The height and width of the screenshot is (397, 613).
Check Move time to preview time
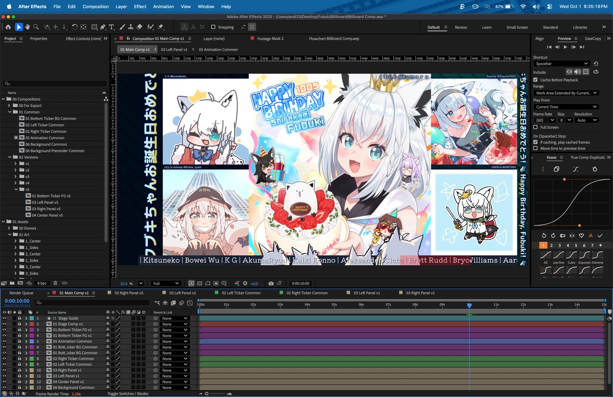[535, 148]
